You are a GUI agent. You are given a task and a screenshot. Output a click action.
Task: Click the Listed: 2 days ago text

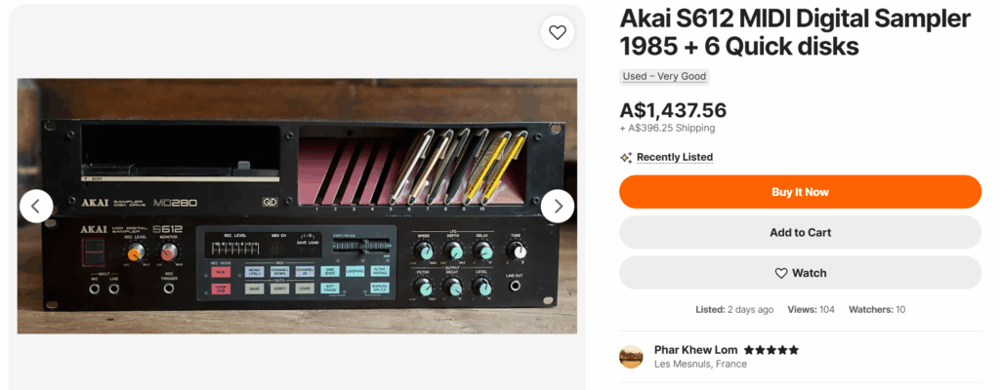734,309
